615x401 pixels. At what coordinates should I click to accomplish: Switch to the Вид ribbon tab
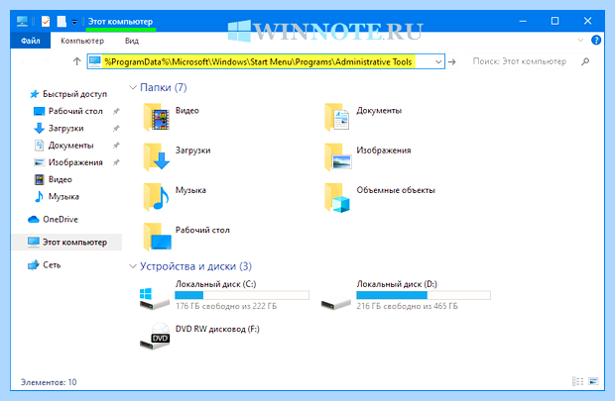(132, 41)
